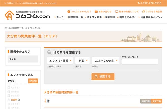Open 歯科物件 in the navigation

(x=110, y=17)
